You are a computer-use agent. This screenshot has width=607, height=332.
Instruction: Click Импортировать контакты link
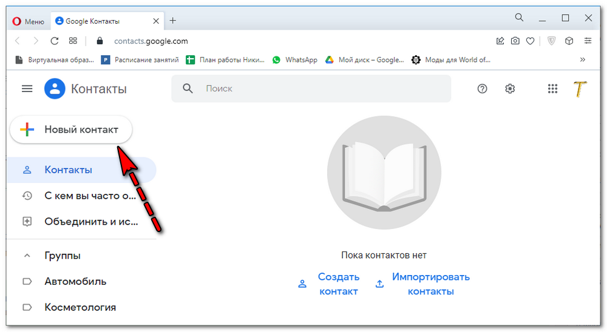click(430, 284)
